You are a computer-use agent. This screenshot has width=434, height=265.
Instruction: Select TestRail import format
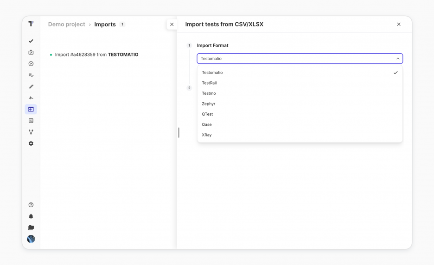300,83
